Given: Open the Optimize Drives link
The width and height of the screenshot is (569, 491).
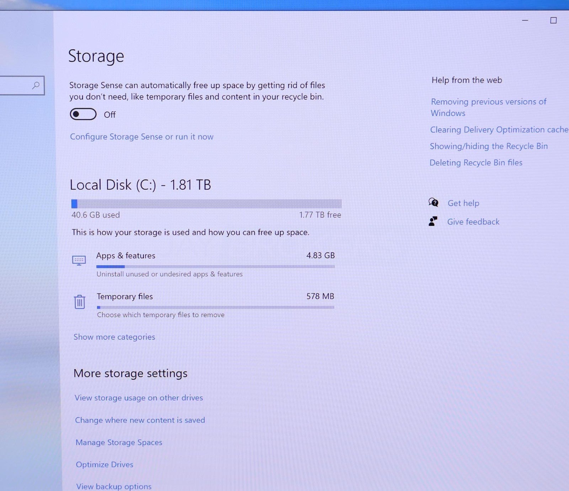Looking at the screenshot, I should click(105, 464).
